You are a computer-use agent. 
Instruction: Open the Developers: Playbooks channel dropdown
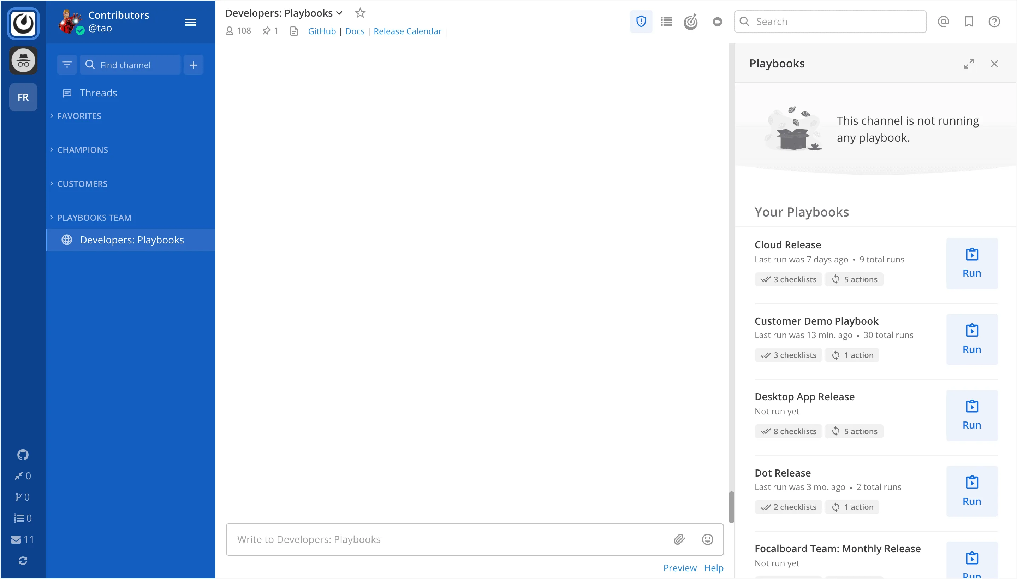click(x=284, y=13)
